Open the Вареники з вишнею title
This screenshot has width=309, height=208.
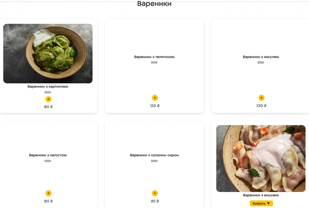(x=261, y=195)
